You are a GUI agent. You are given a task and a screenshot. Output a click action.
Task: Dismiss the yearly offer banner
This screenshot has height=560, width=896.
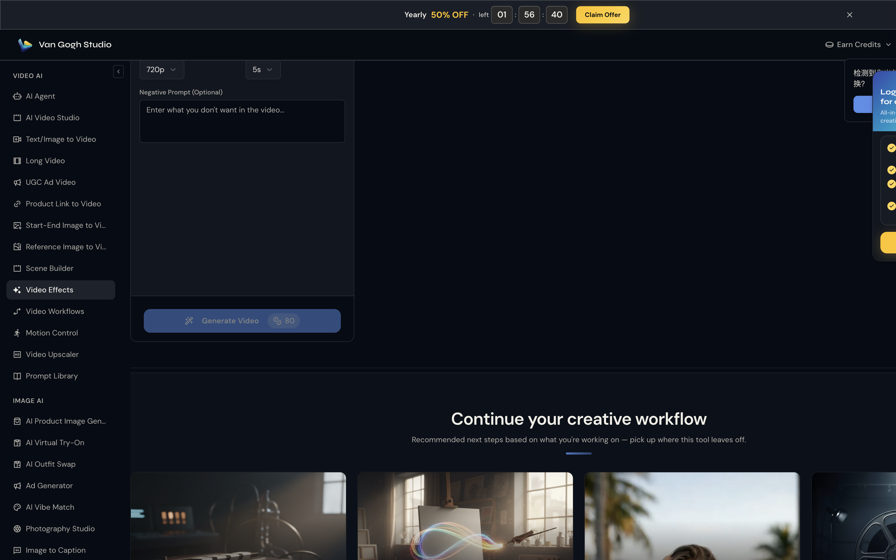pos(849,15)
